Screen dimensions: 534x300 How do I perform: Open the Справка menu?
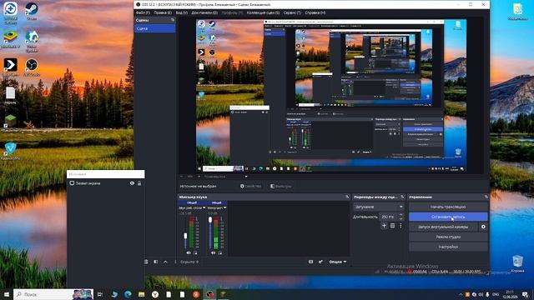coord(315,12)
